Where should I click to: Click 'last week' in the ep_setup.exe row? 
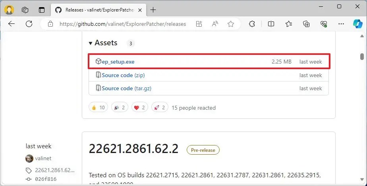pos(311,62)
